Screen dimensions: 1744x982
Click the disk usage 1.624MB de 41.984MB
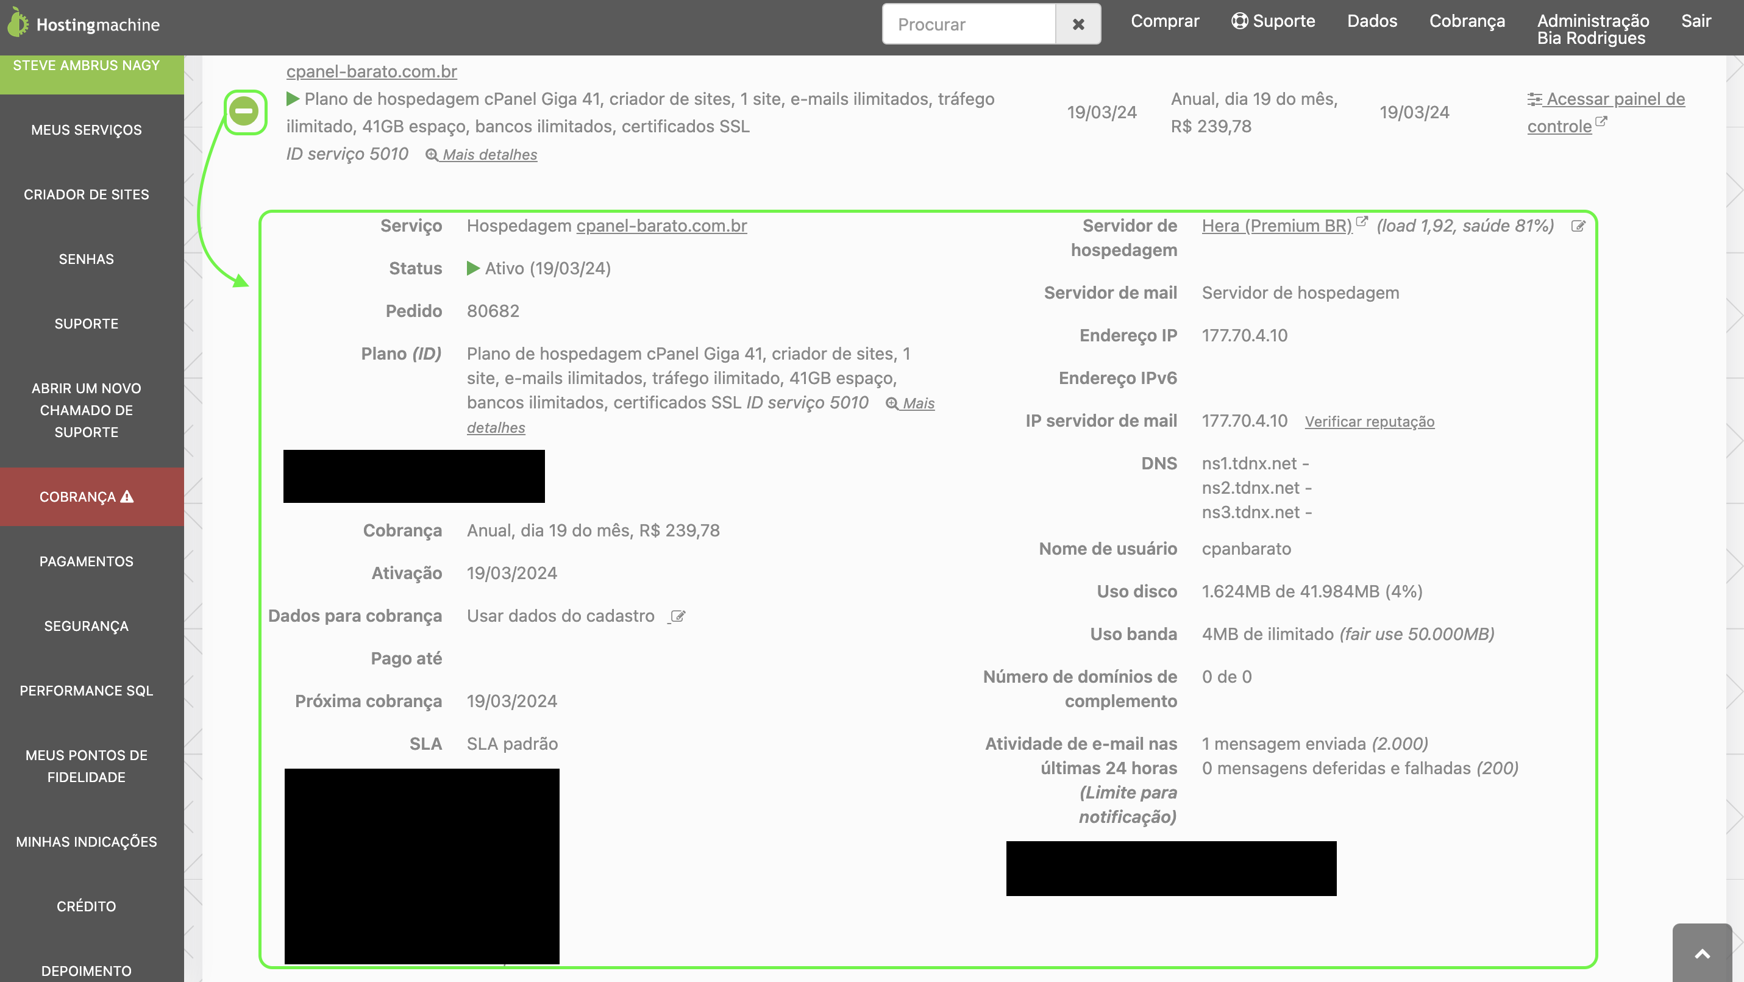tap(1312, 591)
